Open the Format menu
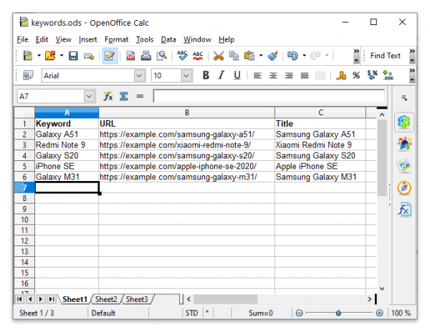Image resolution: width=430 pixels, height=332 pixels. click(x=116, y=39)
